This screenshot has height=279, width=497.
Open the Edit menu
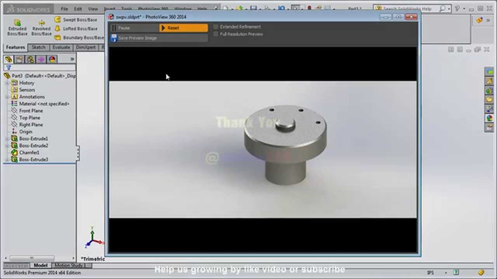[x=78, y=9]
